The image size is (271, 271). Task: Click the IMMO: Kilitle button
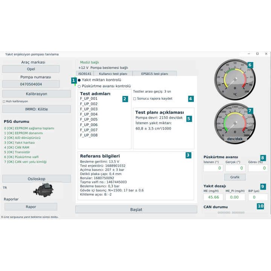(x=37, y=109)
